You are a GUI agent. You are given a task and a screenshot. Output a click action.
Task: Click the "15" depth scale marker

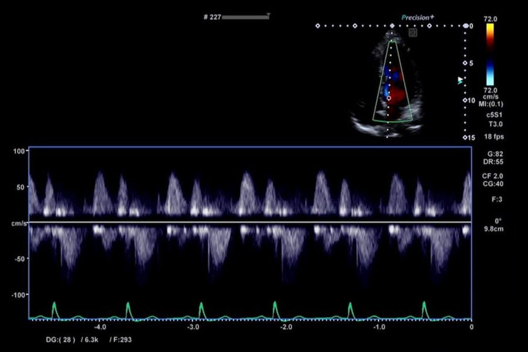471,137
